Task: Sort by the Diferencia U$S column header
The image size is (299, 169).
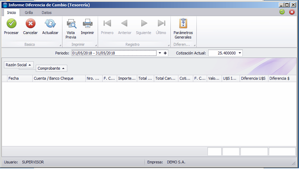Action: tap(254, 78)
